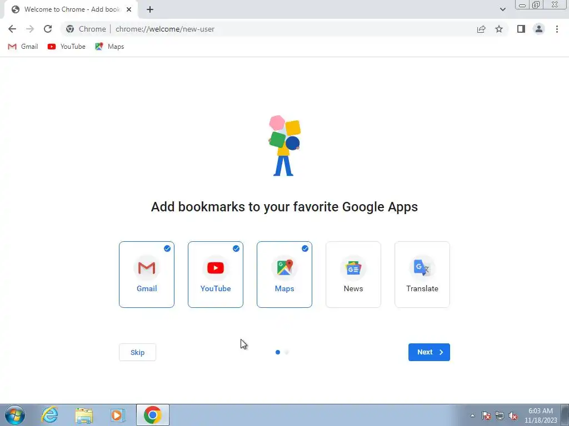Go back with the browser back arrow
The width and height of the screenshot is (569, 426).
(x=12, y=29)
